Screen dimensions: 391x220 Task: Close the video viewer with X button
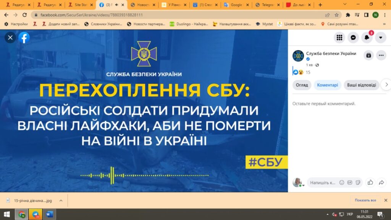[x=10, y=37]
